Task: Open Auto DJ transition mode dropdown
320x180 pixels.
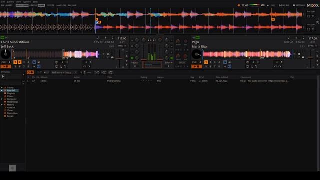Action: tap(64, 72)
